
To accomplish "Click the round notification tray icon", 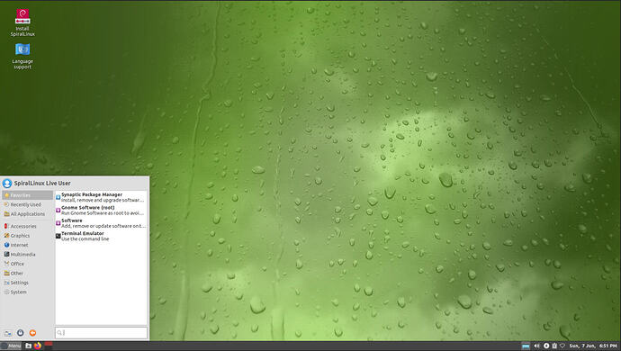I will [546, 346].
